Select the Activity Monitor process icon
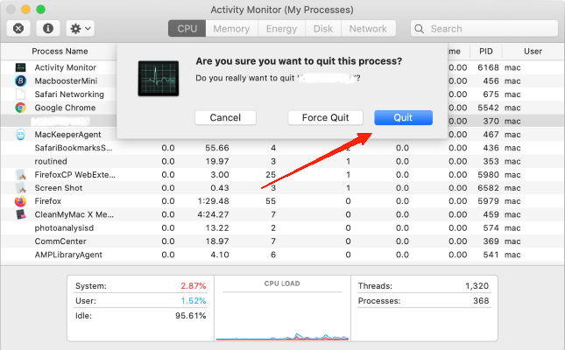Image resolution: width=565 pixels, height=350 pixels. pyautogui.click(x=19, y=67)
